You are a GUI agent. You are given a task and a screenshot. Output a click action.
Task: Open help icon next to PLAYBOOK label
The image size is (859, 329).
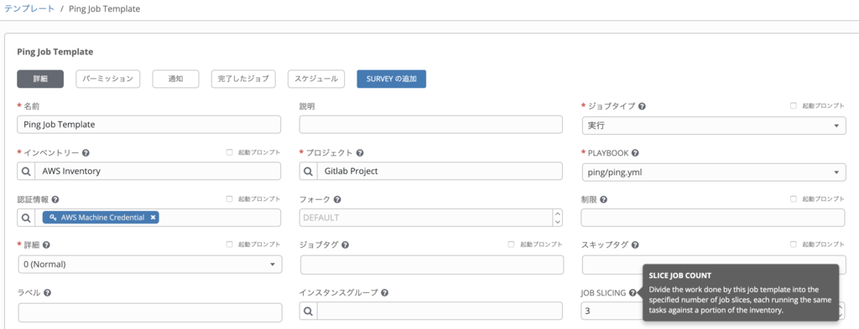[635, 153]
